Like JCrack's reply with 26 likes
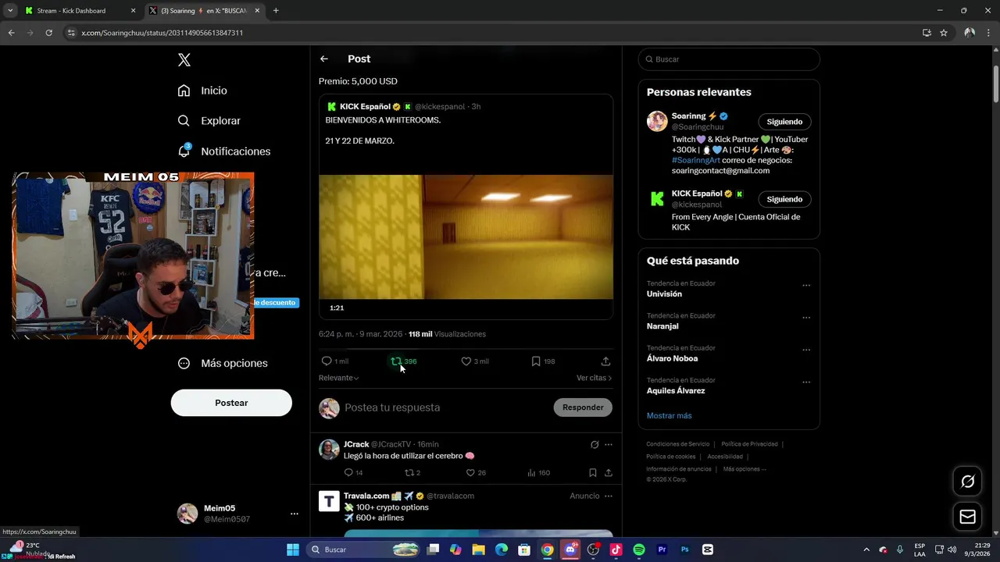Viewport: 1000px width, 562px height. click(x=470, y=472)
